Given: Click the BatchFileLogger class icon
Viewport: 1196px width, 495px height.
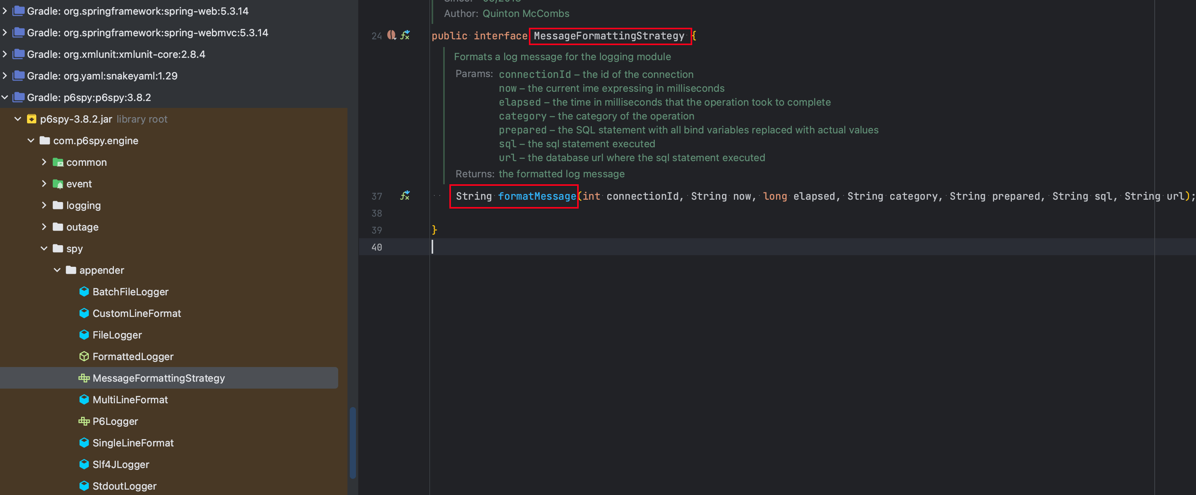Looking at the screenshot, I should (84, 291).
